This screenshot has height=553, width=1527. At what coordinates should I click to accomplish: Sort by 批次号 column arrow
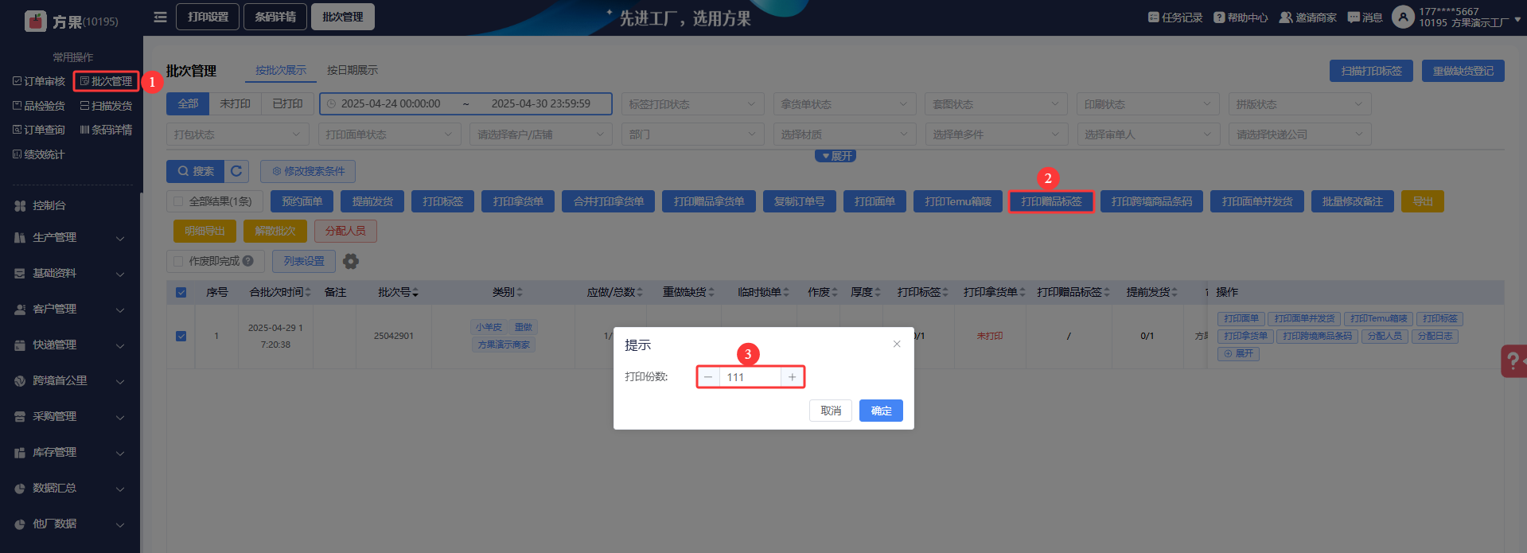415,293
